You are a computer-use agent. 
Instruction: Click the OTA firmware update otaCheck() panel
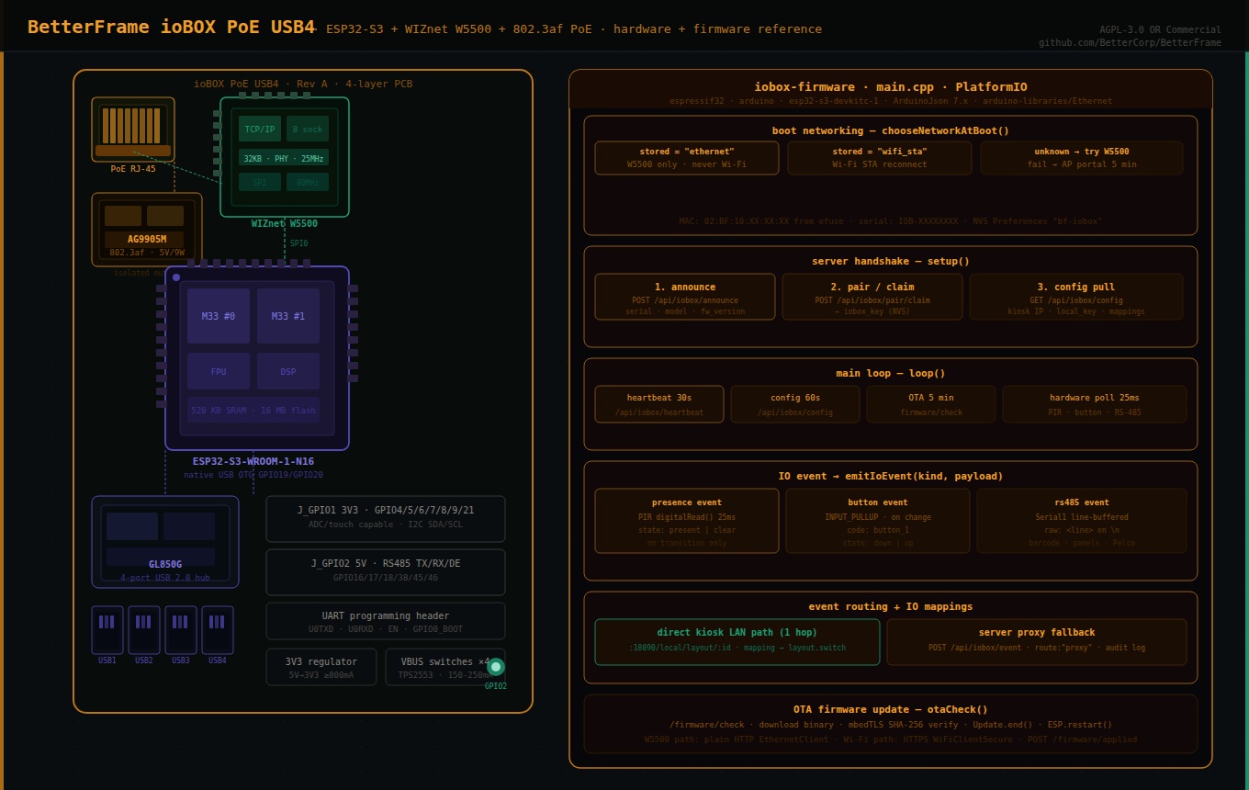point(891,724)
